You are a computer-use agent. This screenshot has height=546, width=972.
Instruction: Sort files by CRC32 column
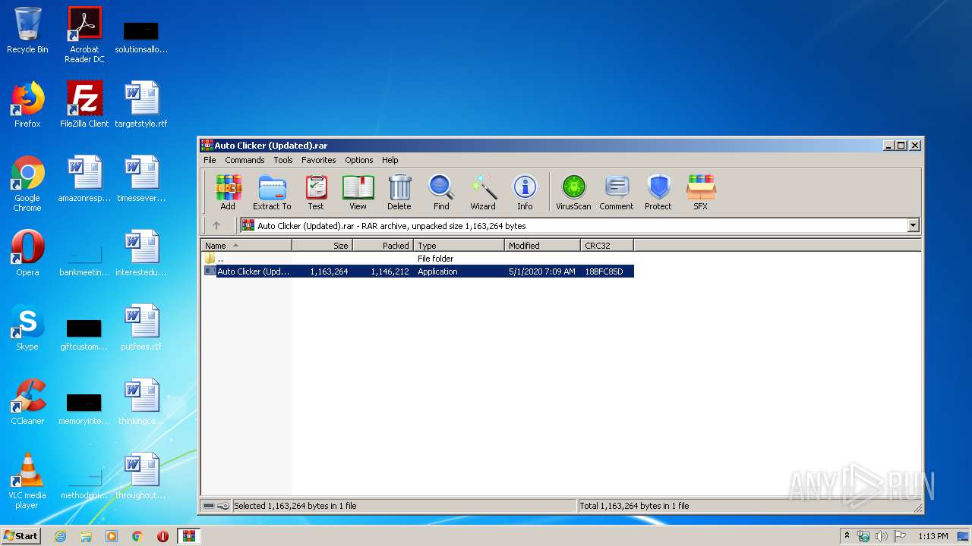pos(607,246)
